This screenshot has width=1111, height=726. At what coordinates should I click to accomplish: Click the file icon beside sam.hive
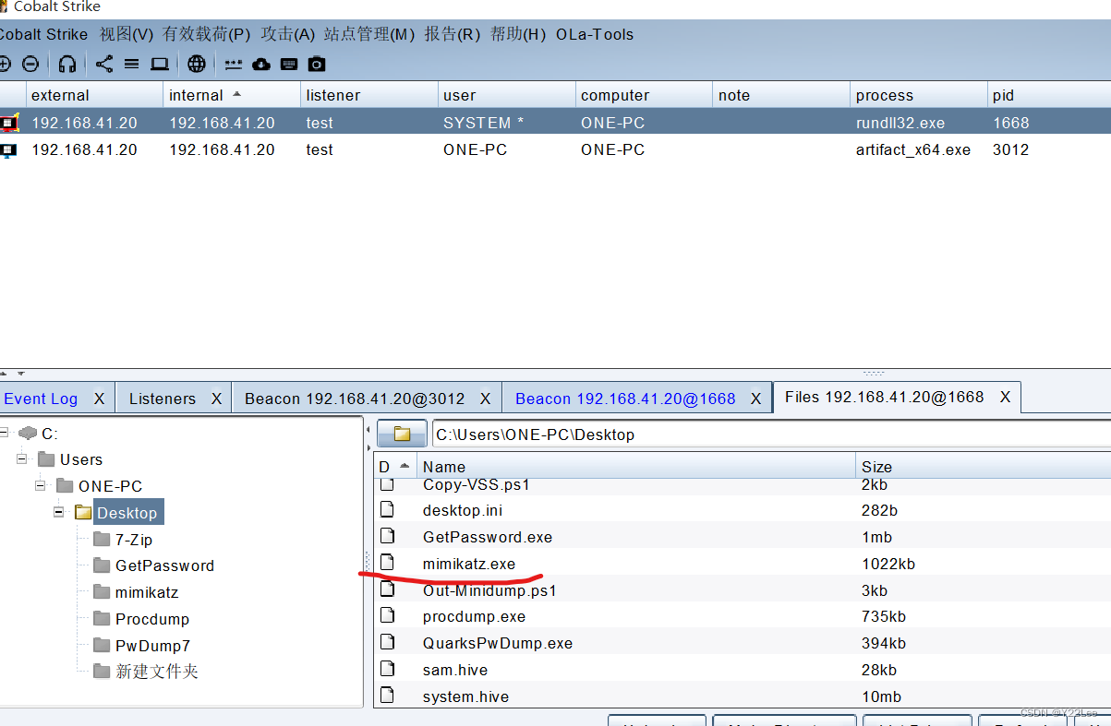(x=388, y=669)
